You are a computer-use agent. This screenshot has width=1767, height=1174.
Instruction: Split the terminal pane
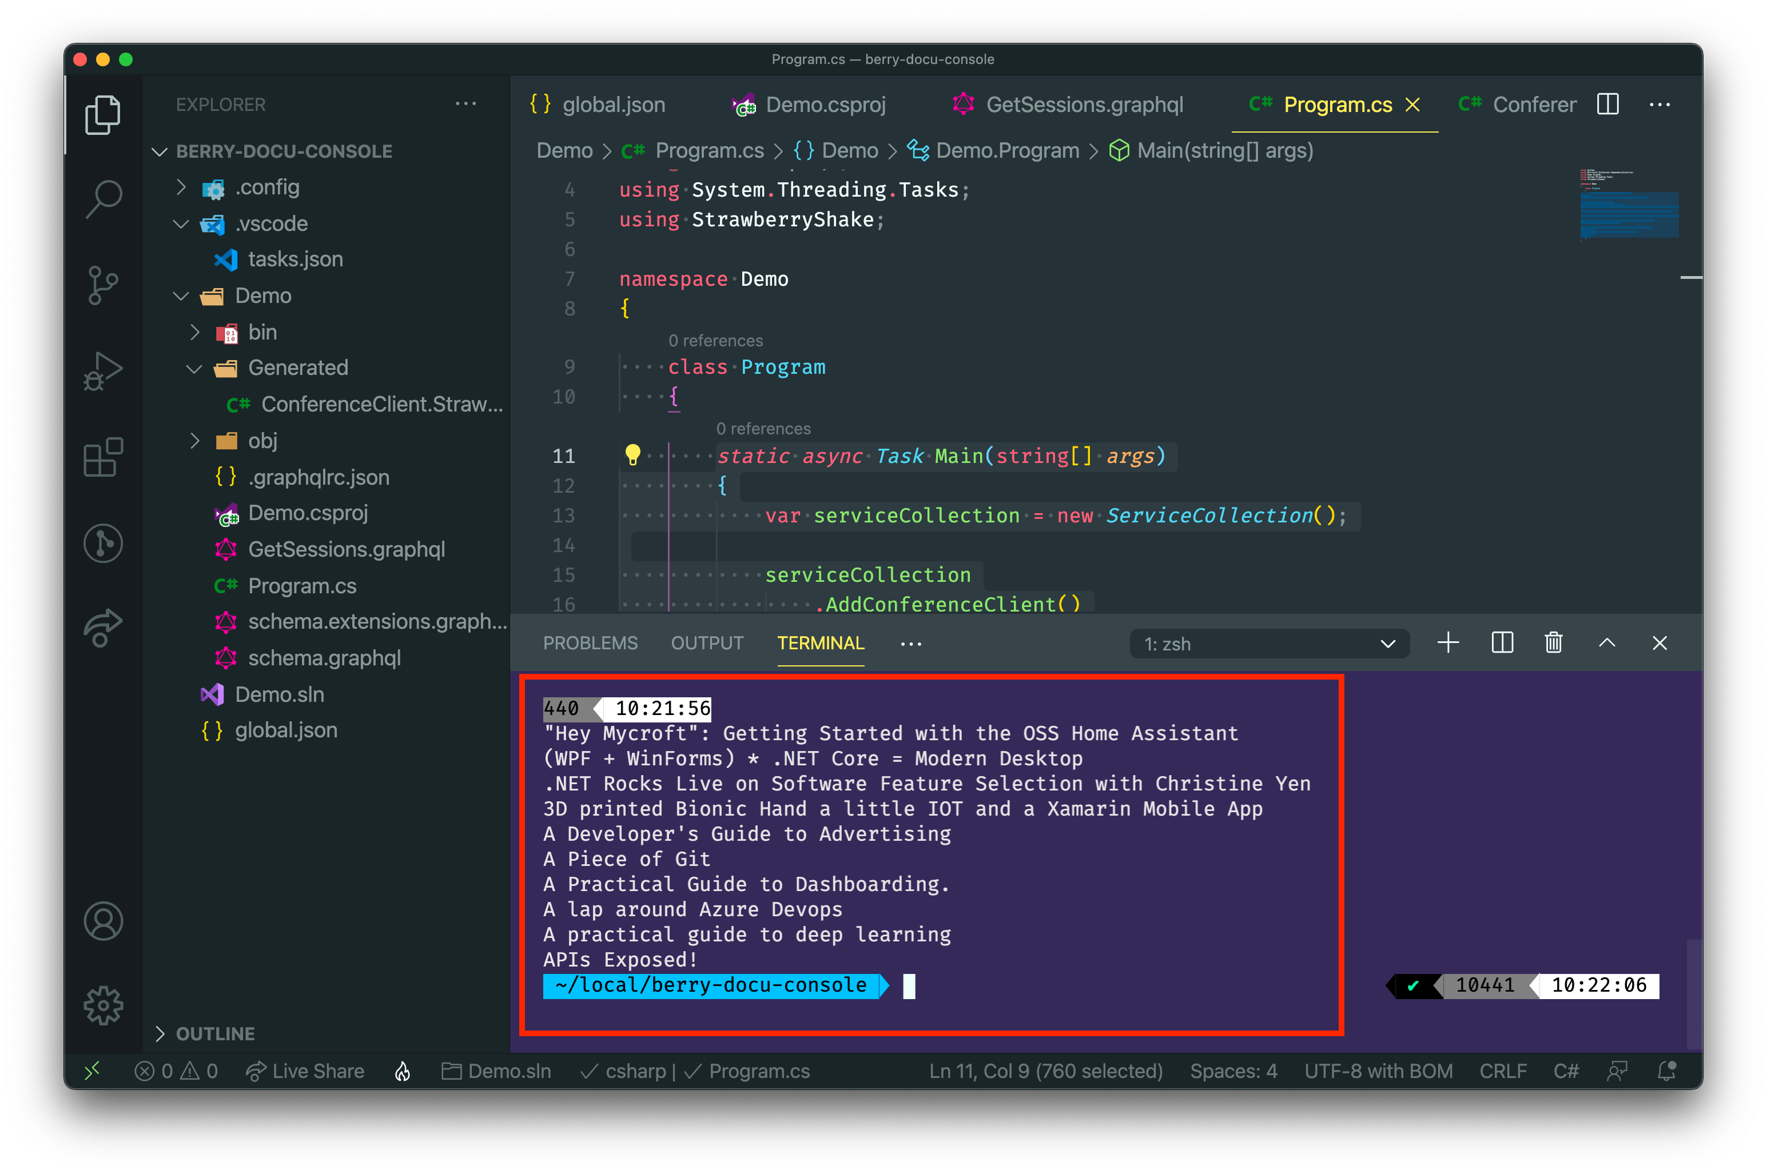coord(1502,643)
